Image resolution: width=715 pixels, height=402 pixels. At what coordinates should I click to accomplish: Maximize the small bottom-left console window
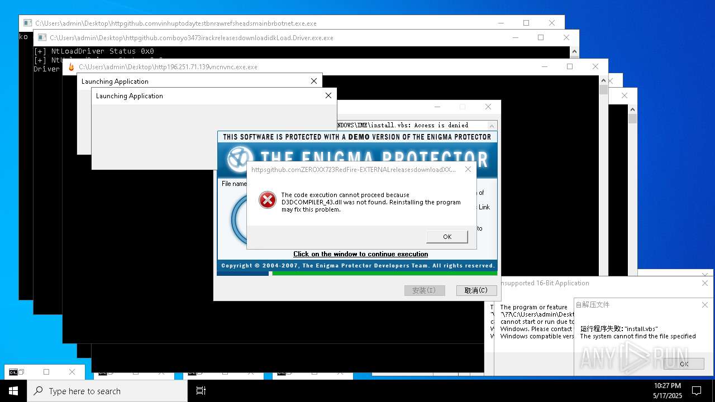click(x=46, y=372)
